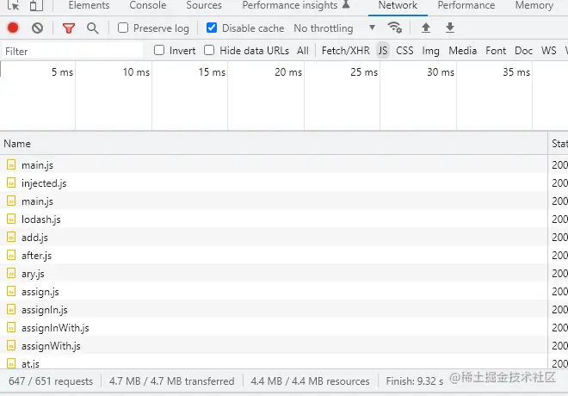Screen dimensions: 568x396
Task: Click file icon beside lodash.js
Action: [x=11, y=219]
